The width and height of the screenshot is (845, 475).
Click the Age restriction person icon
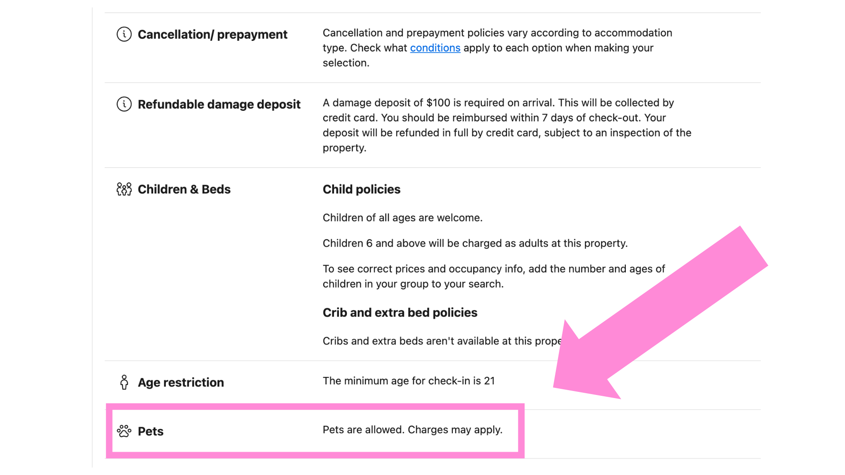[124, 382]
